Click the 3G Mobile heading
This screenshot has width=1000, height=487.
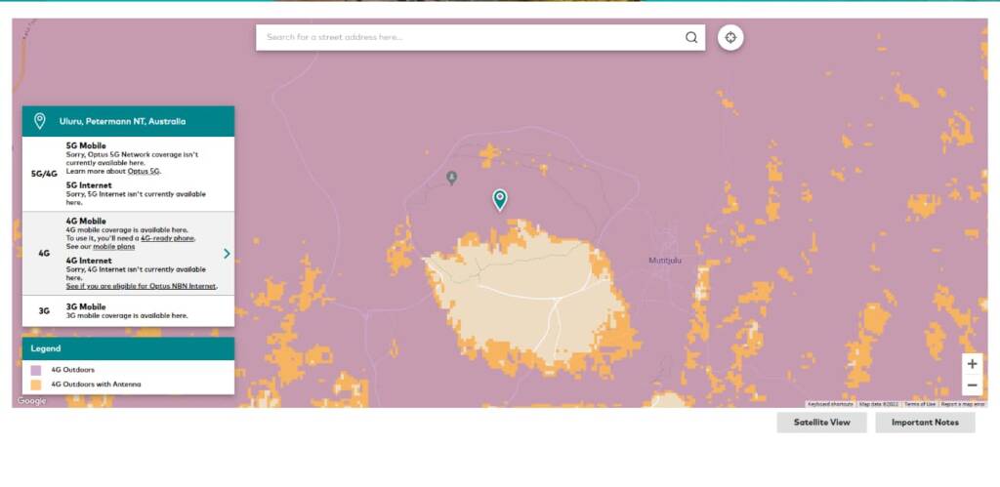tap(86, 306)
